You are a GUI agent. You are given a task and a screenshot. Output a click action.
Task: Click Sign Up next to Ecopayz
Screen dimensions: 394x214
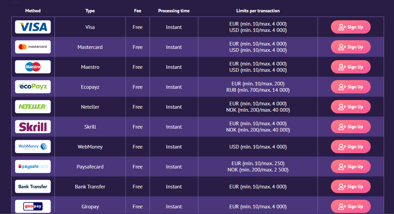350,87
